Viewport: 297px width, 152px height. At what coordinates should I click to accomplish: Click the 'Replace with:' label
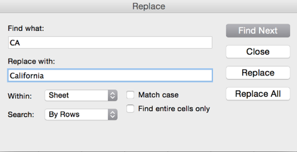click(x=32, y=62)
